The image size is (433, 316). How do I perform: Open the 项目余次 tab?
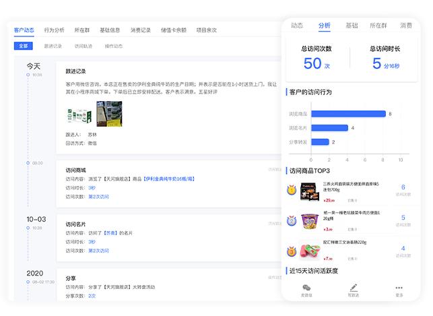point(207,30)
